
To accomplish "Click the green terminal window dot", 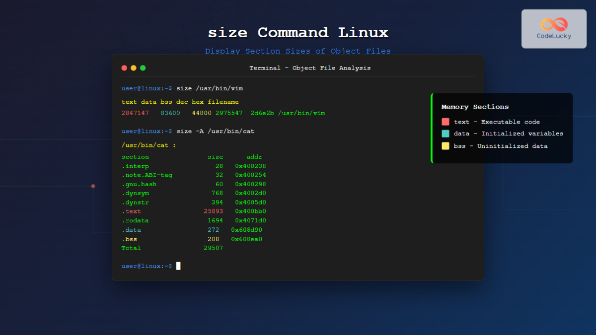I will point(143,68).
